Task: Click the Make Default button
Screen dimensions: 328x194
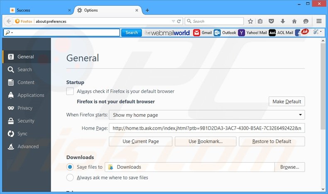Action: point(286,101)
